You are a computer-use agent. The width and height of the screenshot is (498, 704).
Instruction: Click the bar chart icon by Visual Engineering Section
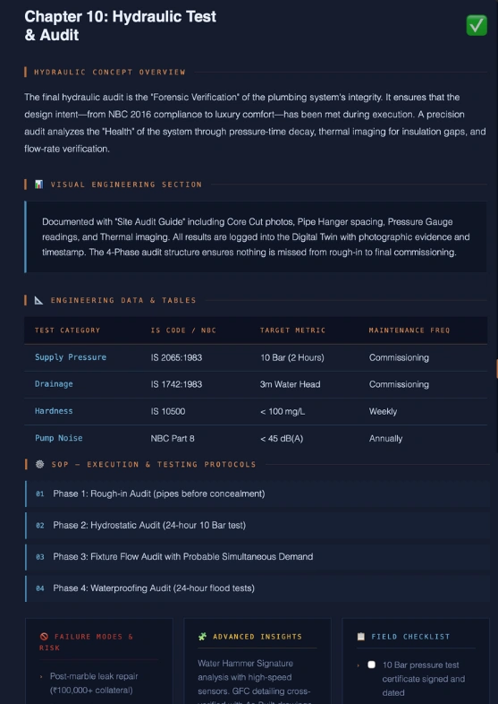[39, 185]
